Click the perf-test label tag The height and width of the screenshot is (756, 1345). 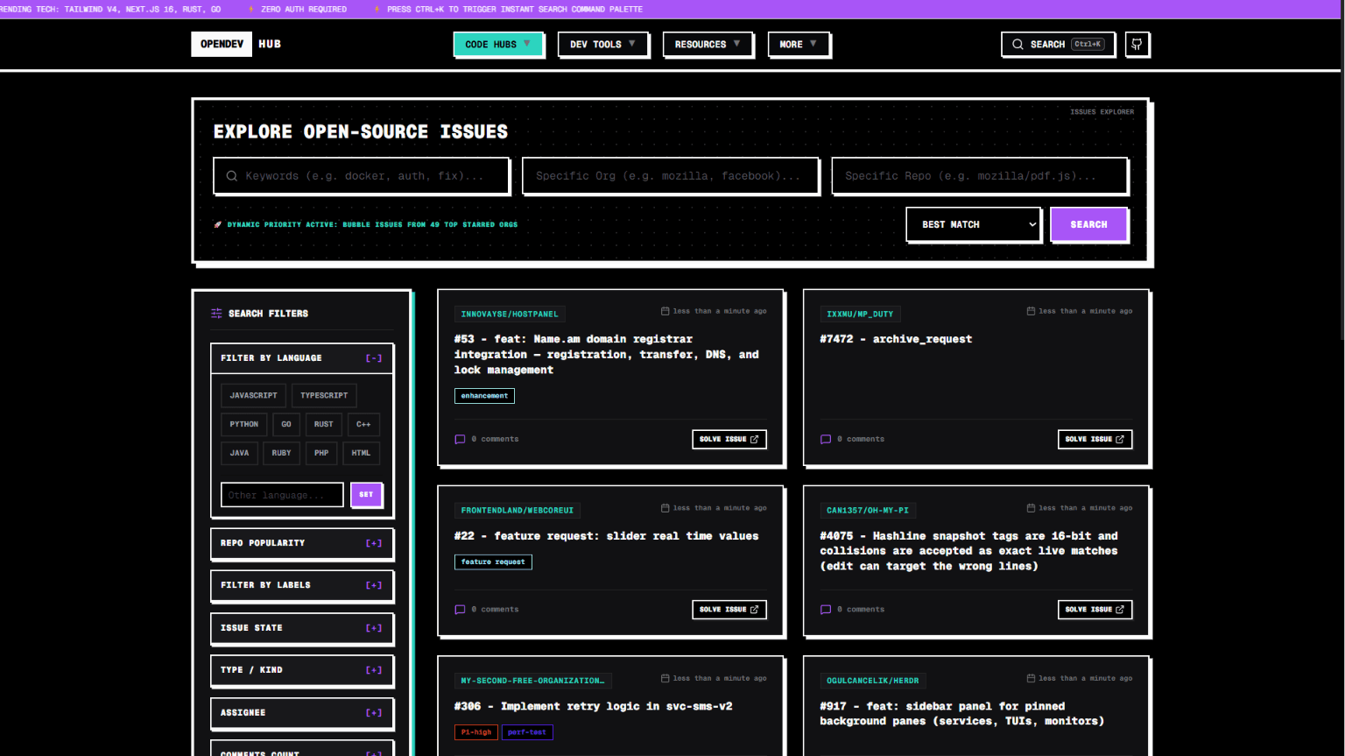coord(527,732)
